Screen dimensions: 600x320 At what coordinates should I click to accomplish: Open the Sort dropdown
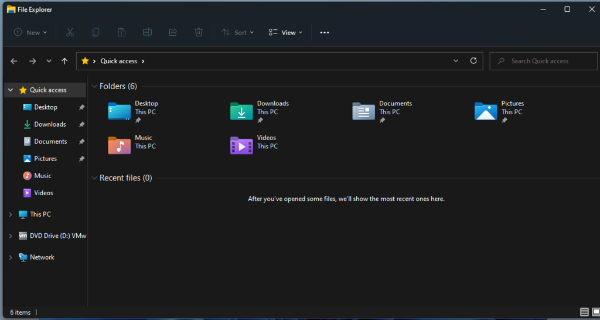click(238, 33)
